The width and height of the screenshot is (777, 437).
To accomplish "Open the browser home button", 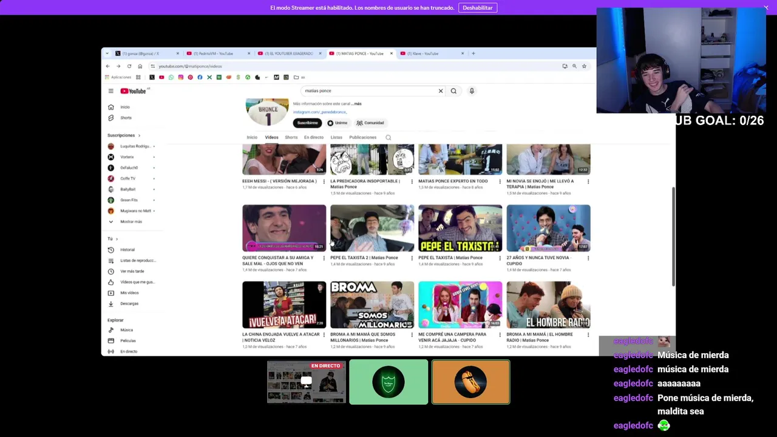I will click(x=140, y=66).
